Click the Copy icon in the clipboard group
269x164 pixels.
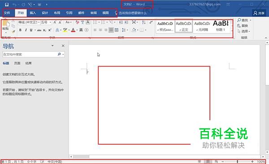click(13, 26)
